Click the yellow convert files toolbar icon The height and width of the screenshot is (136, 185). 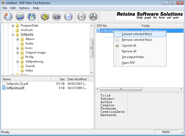(x=45, y=17)
